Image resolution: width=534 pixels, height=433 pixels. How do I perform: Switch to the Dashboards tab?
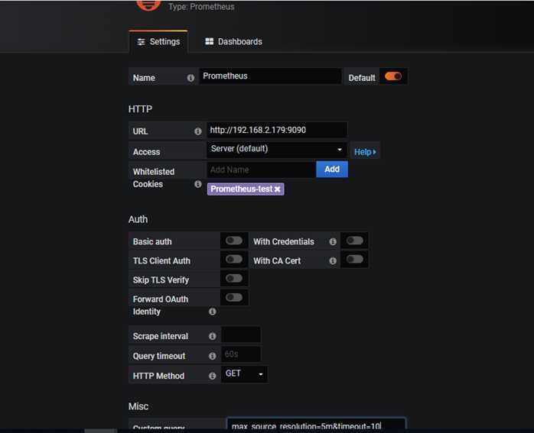point(233,42)
